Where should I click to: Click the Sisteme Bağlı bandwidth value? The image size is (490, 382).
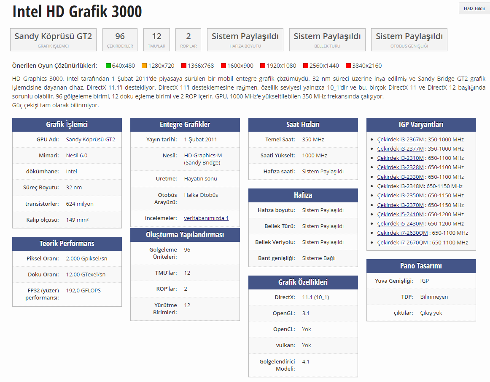pos(319,258)
